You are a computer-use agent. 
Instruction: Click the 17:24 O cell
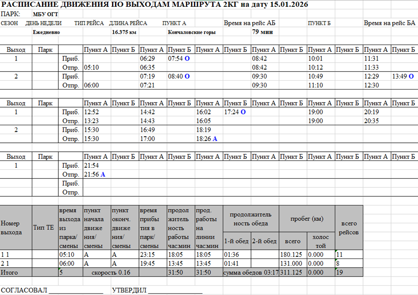[x=235, y=112]
